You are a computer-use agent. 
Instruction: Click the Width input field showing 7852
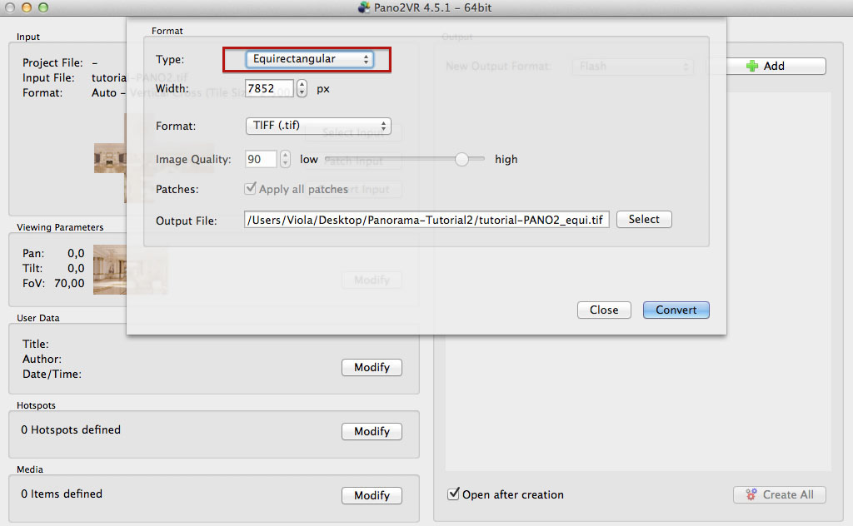pos(269,88)
